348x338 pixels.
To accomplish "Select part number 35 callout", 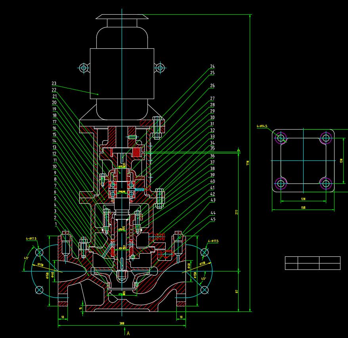I will 212,148.
